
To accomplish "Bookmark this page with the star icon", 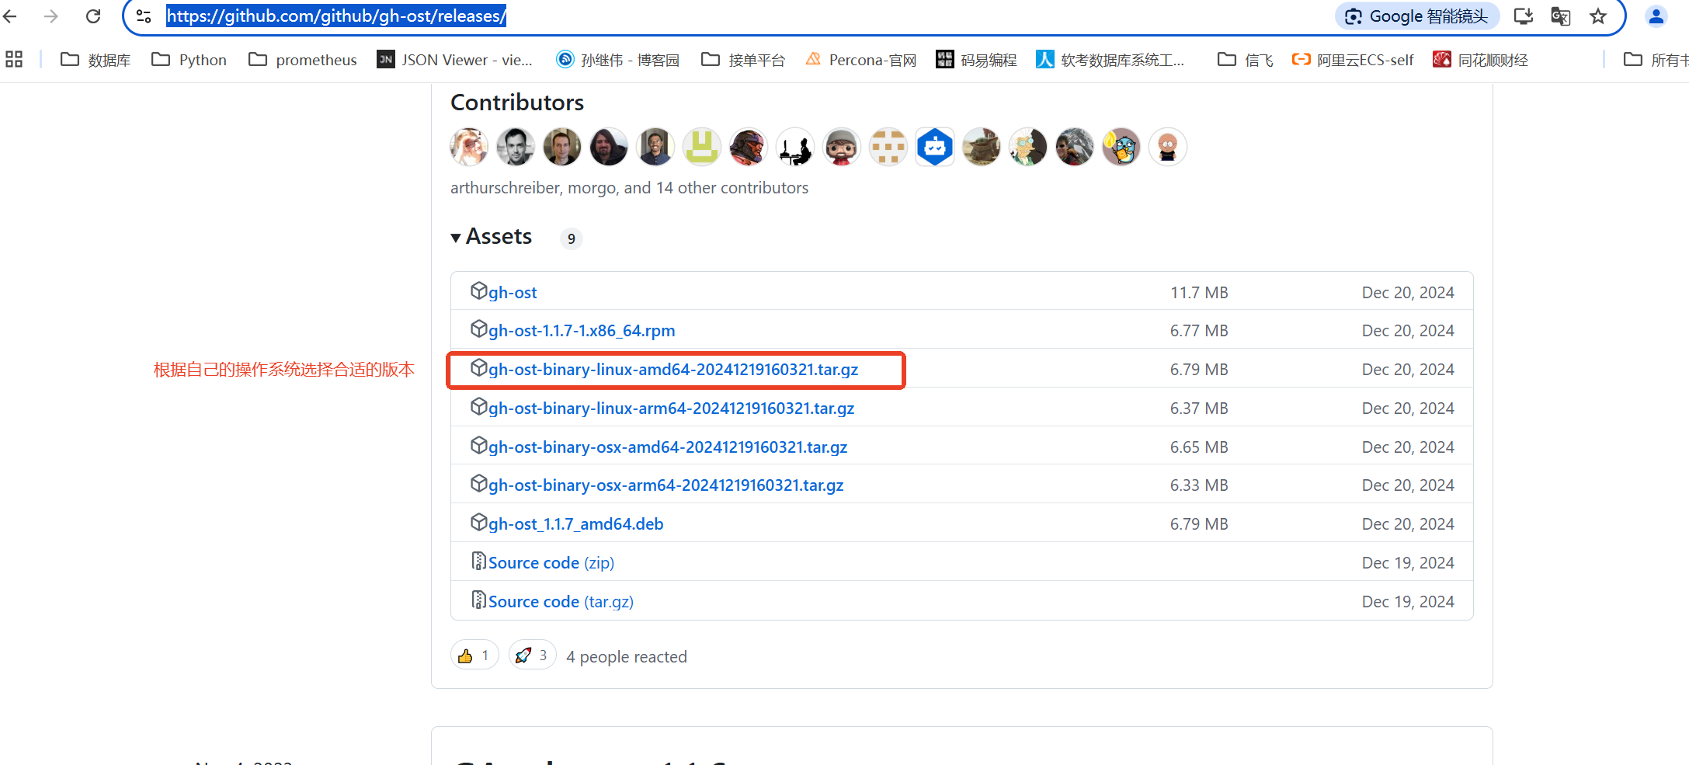I will (1598, 16).
